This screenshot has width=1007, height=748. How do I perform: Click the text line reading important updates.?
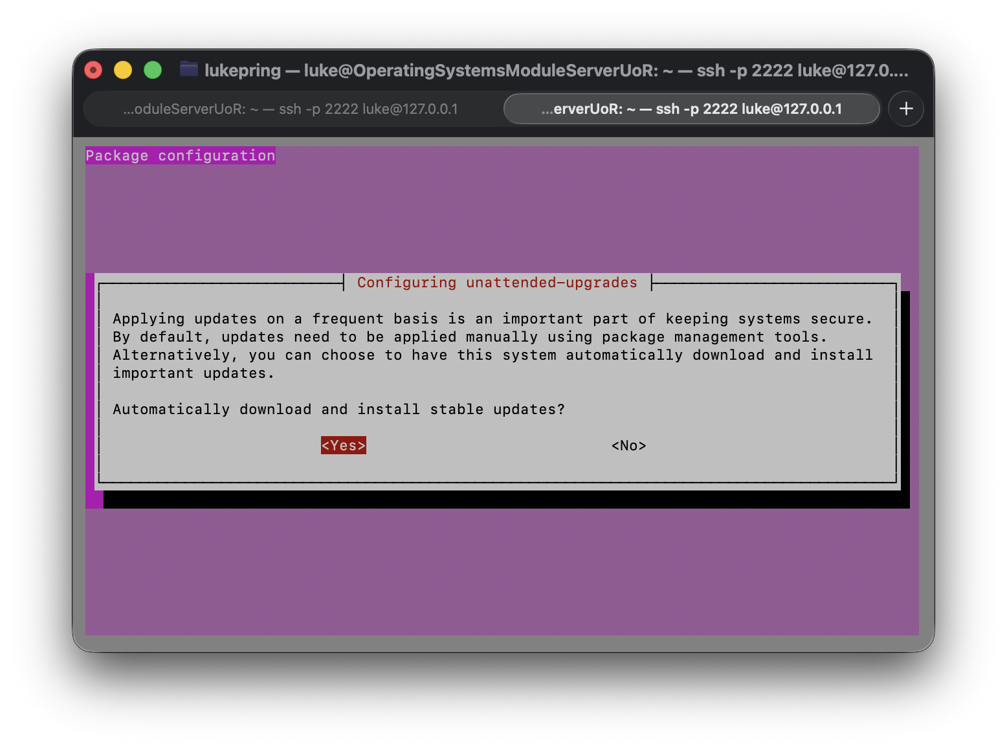(194, 373)
